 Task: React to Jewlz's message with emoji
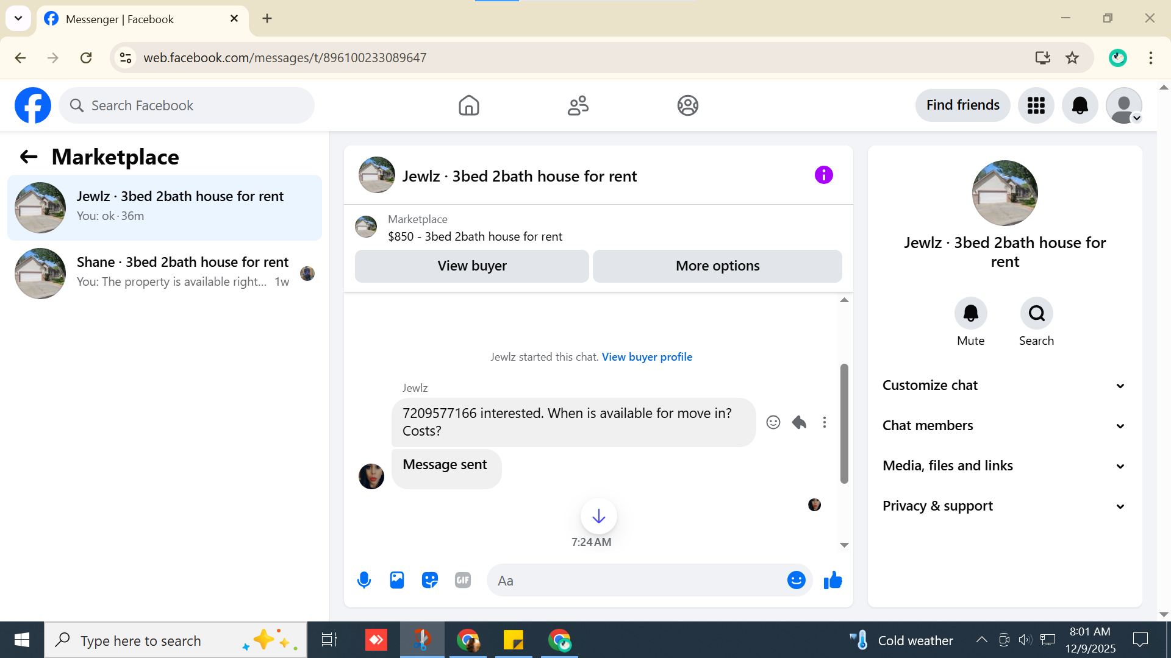pos(773,422)
